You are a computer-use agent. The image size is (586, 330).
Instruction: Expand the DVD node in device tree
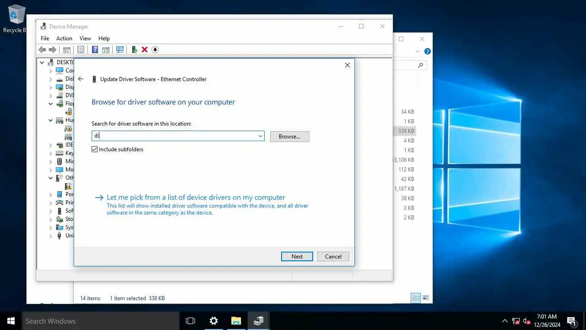(x=51, y=95)
